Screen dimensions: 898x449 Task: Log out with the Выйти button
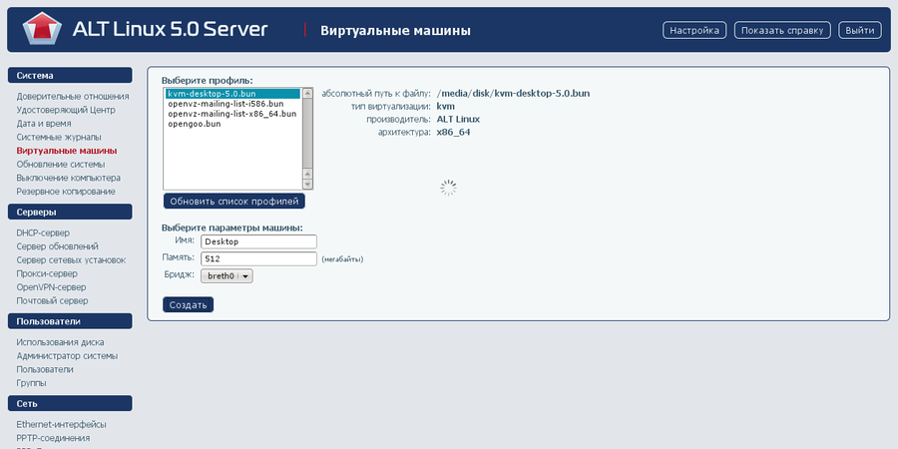[x=860, y=30]
